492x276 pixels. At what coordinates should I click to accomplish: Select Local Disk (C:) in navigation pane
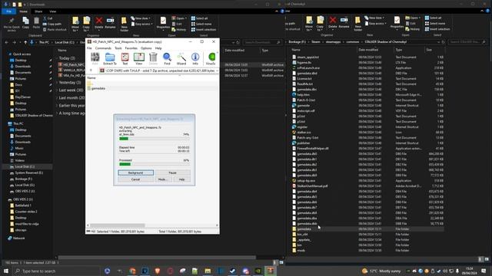(x=25, y=167)
